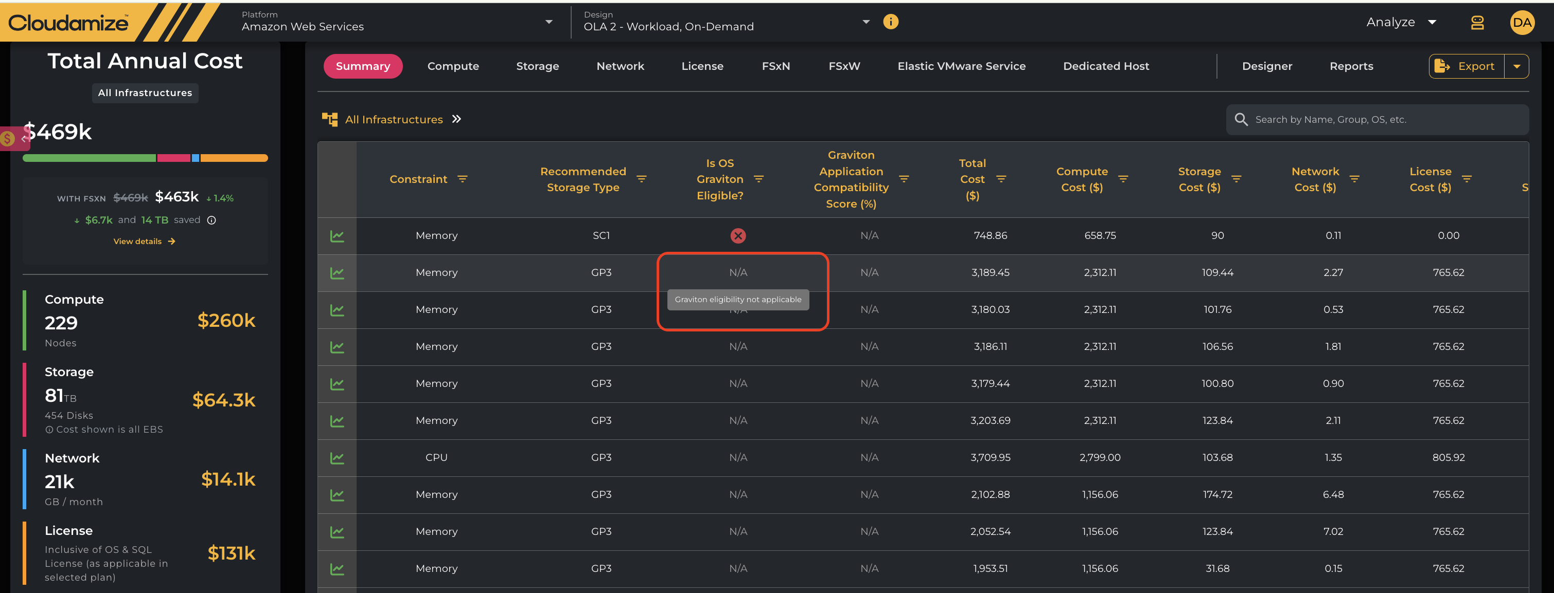
Task: Expand the All Infrastructures double chevron
Action: click(x=456, y=119)
